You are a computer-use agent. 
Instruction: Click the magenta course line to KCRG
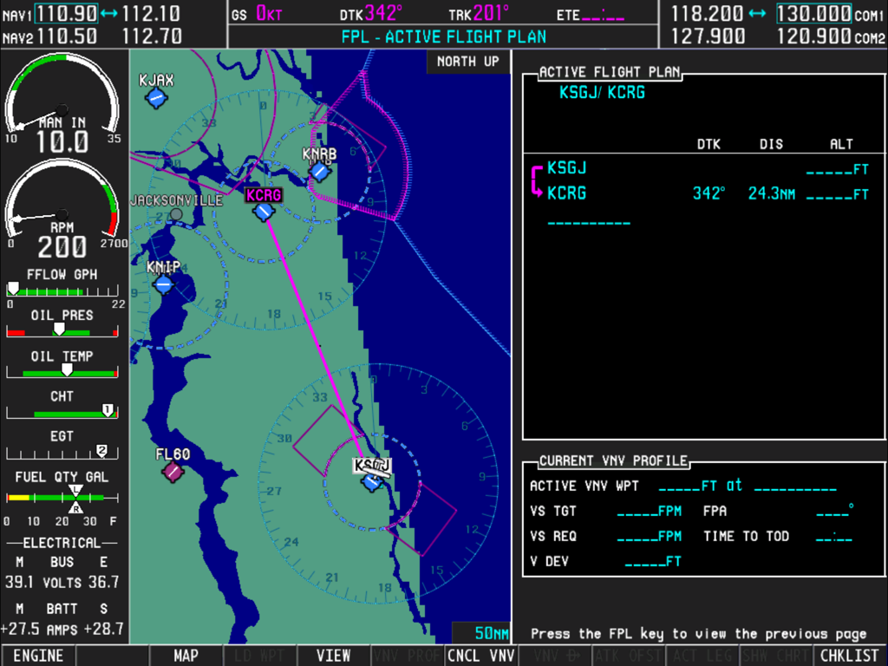coord(321,347)
